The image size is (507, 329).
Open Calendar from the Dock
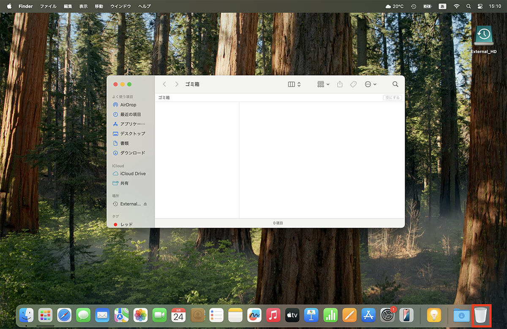[178, 315]
